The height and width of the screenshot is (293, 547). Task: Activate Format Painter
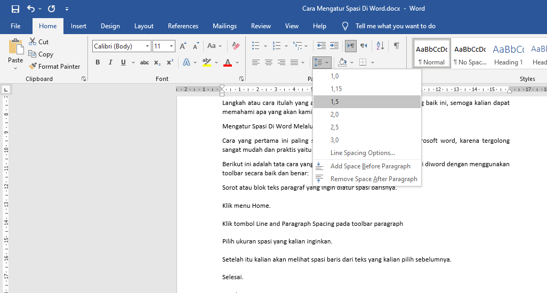click(54, 66)
